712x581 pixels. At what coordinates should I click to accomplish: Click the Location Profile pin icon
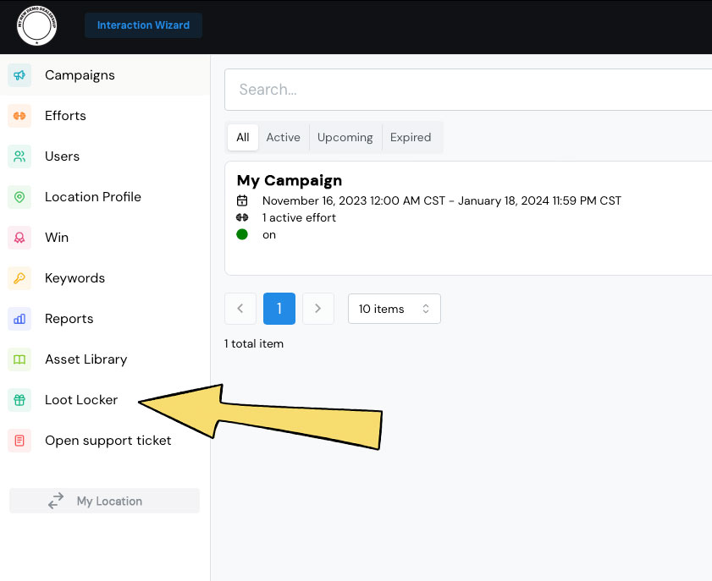19,197
